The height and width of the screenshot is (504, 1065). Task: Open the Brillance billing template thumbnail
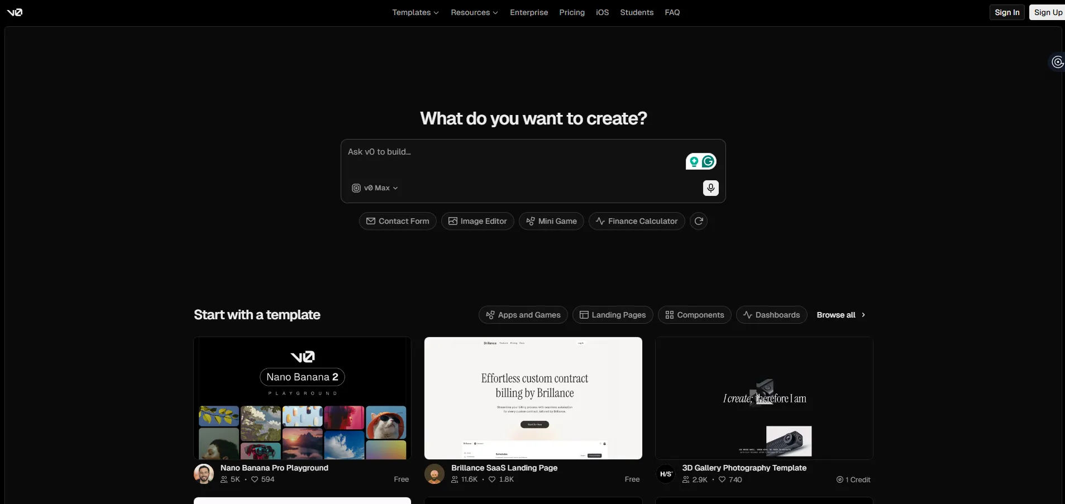533,398
